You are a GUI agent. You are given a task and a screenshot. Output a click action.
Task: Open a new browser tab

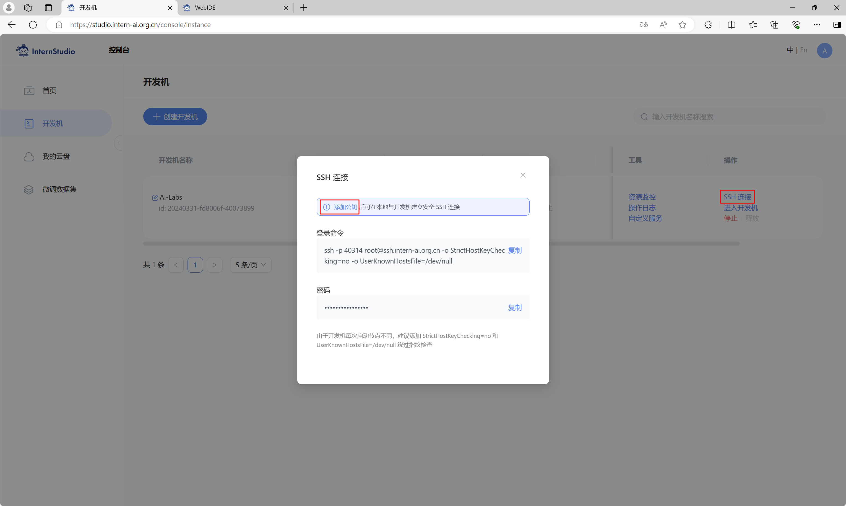tap(303, 7)
